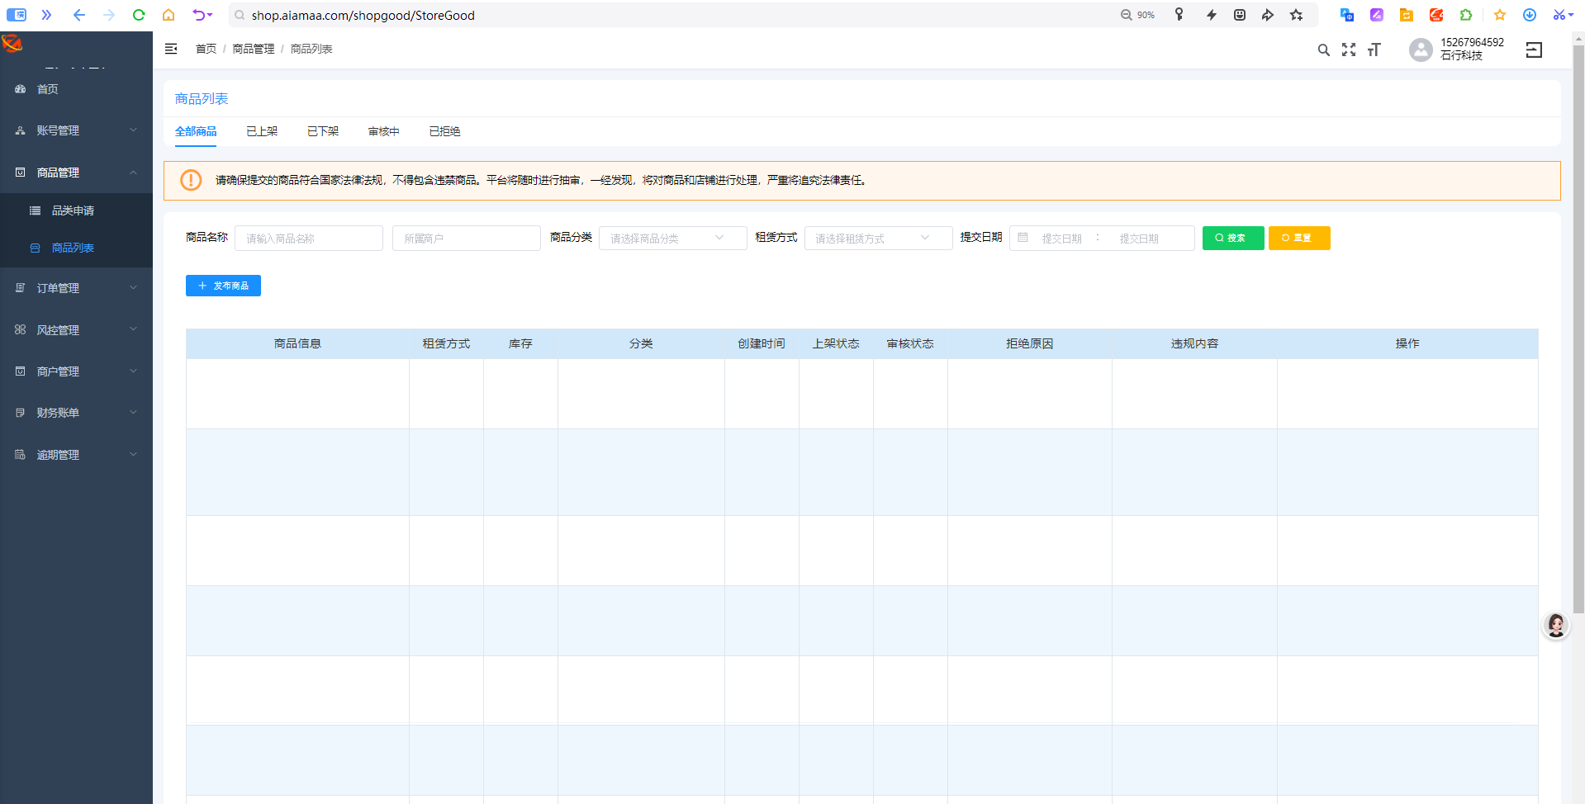1585x804 pixels.
Task: Open the header search magnifier icon
Action: coord(1324,50)
